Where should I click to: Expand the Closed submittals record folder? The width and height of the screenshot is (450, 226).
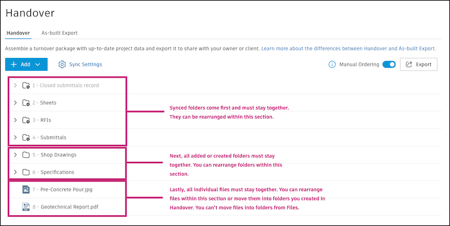pos(15,85)
